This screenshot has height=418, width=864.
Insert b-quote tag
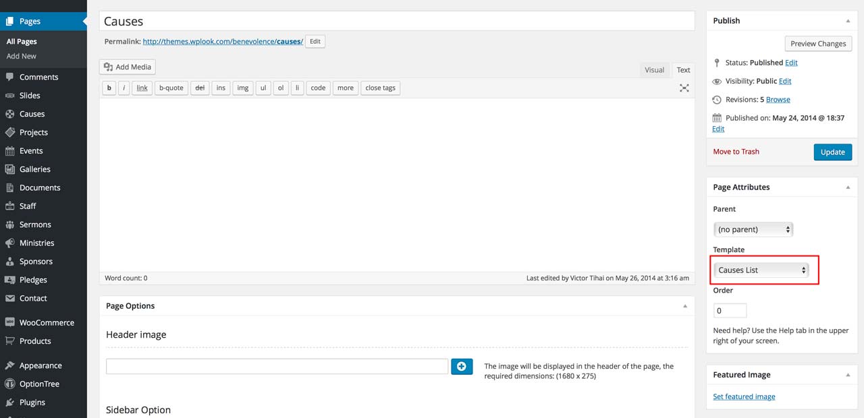click(171, 88)
